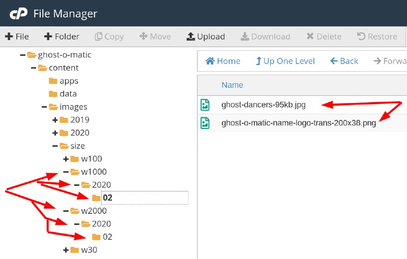This screenshot has height=259, width=407.
Task: Click the Copy toolbar icon
Action: (98, 37)
